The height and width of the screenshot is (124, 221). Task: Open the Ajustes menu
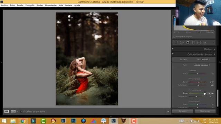tap(40, 6)
